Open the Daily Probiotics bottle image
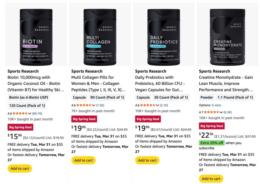Image resolution: width=260 pixels, height=184 pixels. 164,37
